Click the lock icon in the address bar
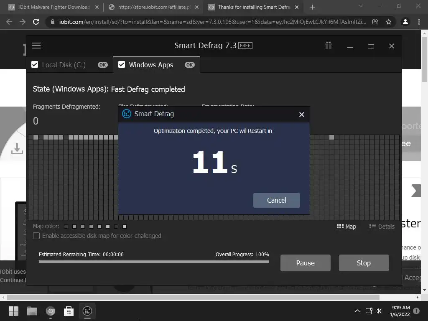Image resolution: width=428 pixels, height=321 pixels. 53,22
